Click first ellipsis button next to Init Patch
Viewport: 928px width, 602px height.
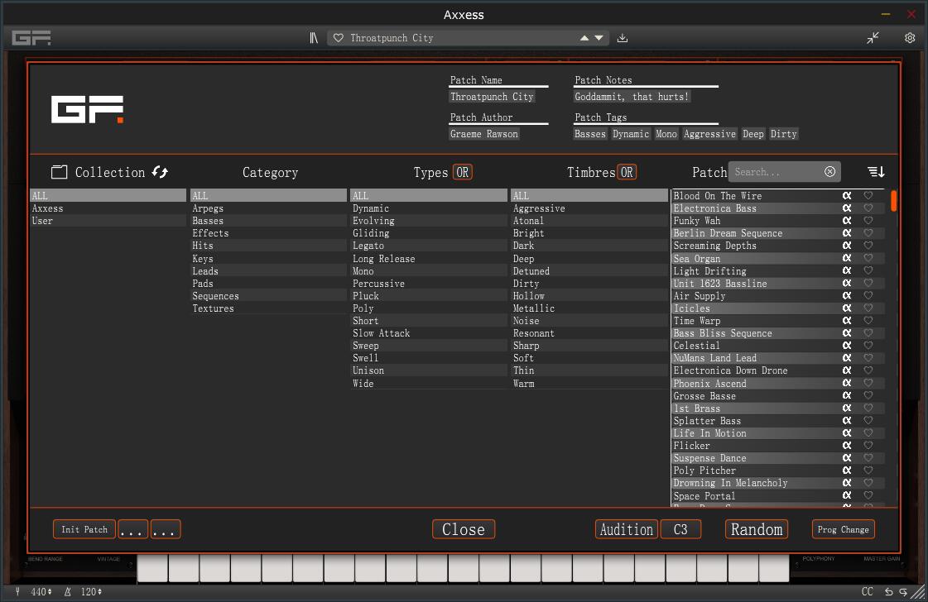132,529
